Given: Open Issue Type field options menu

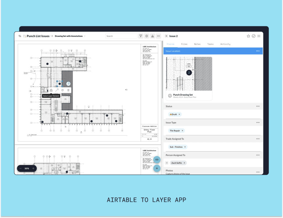Looking at the screenshot, I should point(258,123).
